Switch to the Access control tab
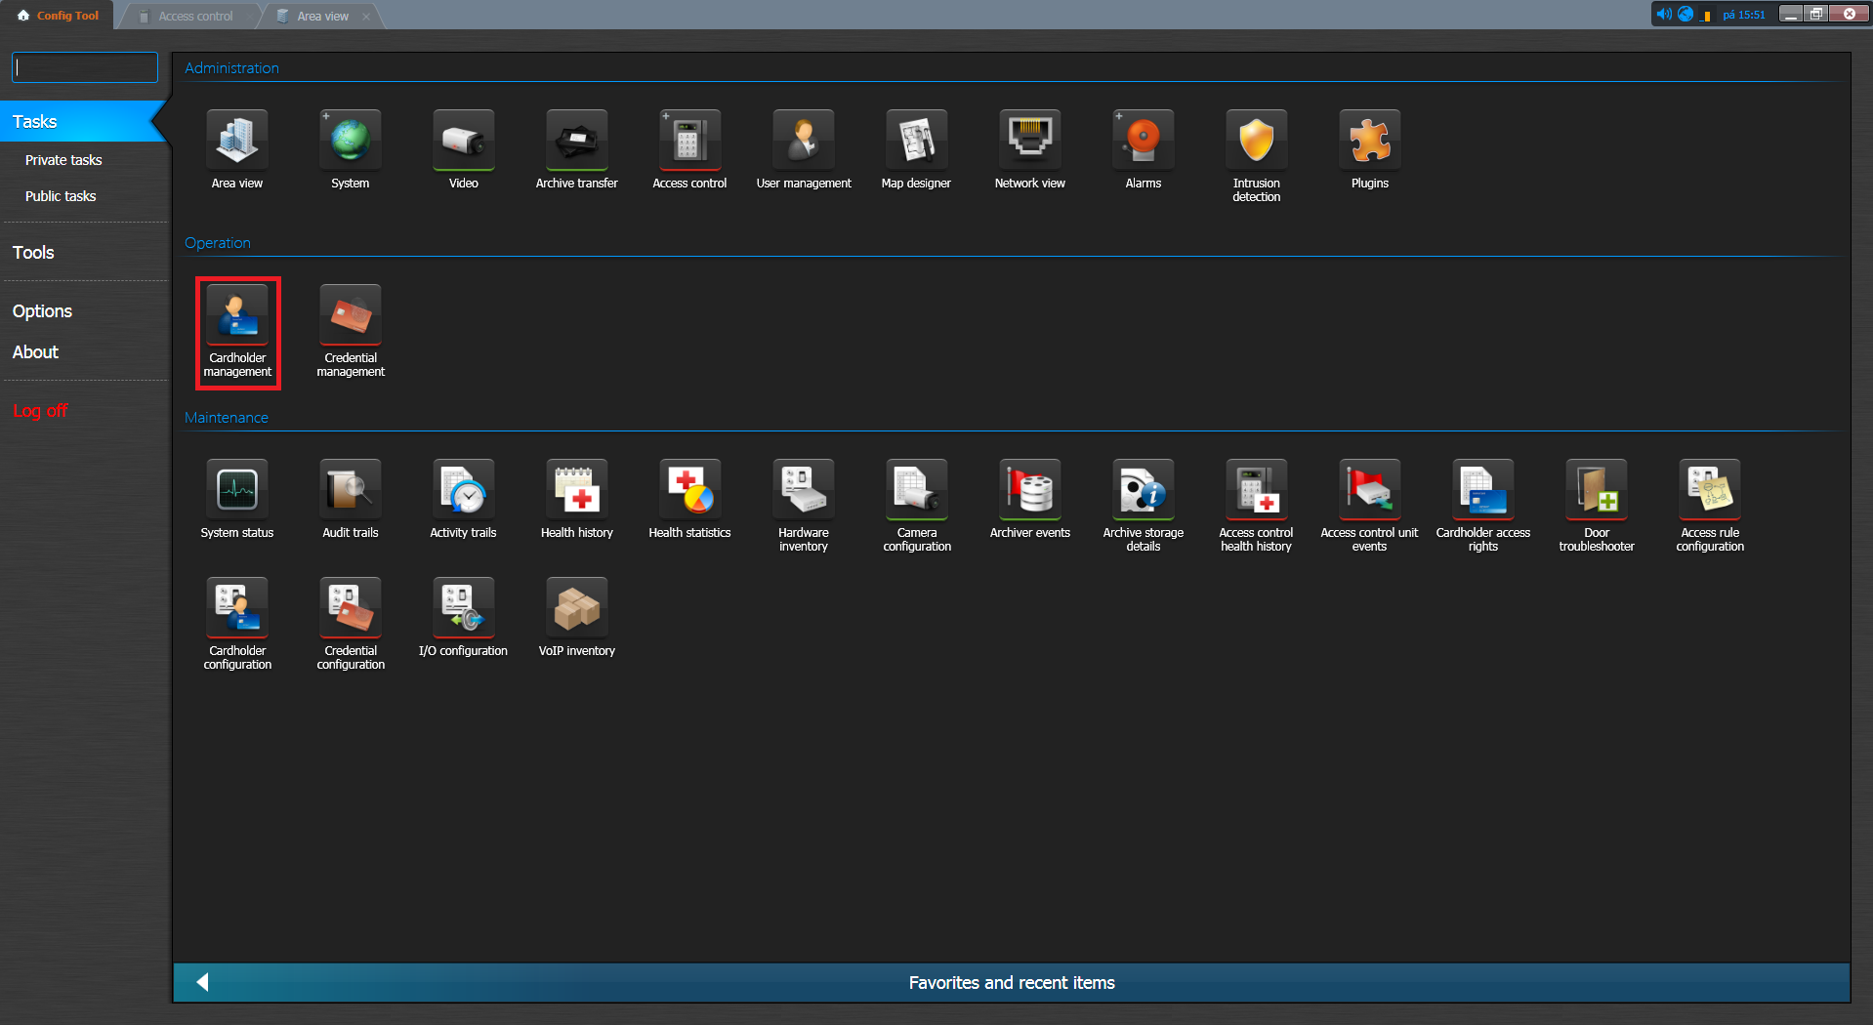The width and height of the screenshot is (1873, 1025). (x=195, y=16)
